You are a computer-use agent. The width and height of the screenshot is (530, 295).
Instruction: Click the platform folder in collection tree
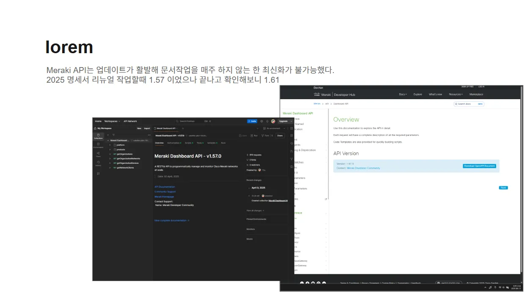[121, 145]
